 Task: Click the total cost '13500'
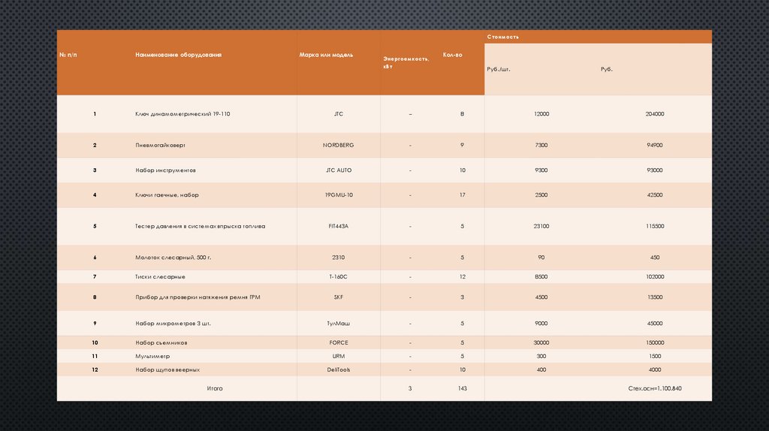click(x=655, y=297)
